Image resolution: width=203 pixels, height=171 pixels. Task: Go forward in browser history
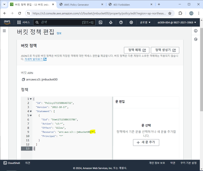[x=12, y=13]
